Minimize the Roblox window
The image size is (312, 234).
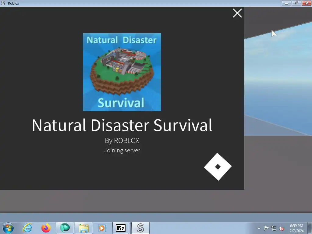coord(286,3)
